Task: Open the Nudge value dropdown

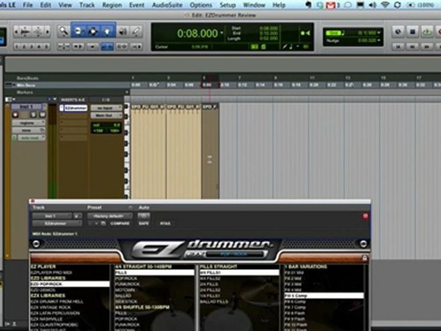Action: pos(379,40)
